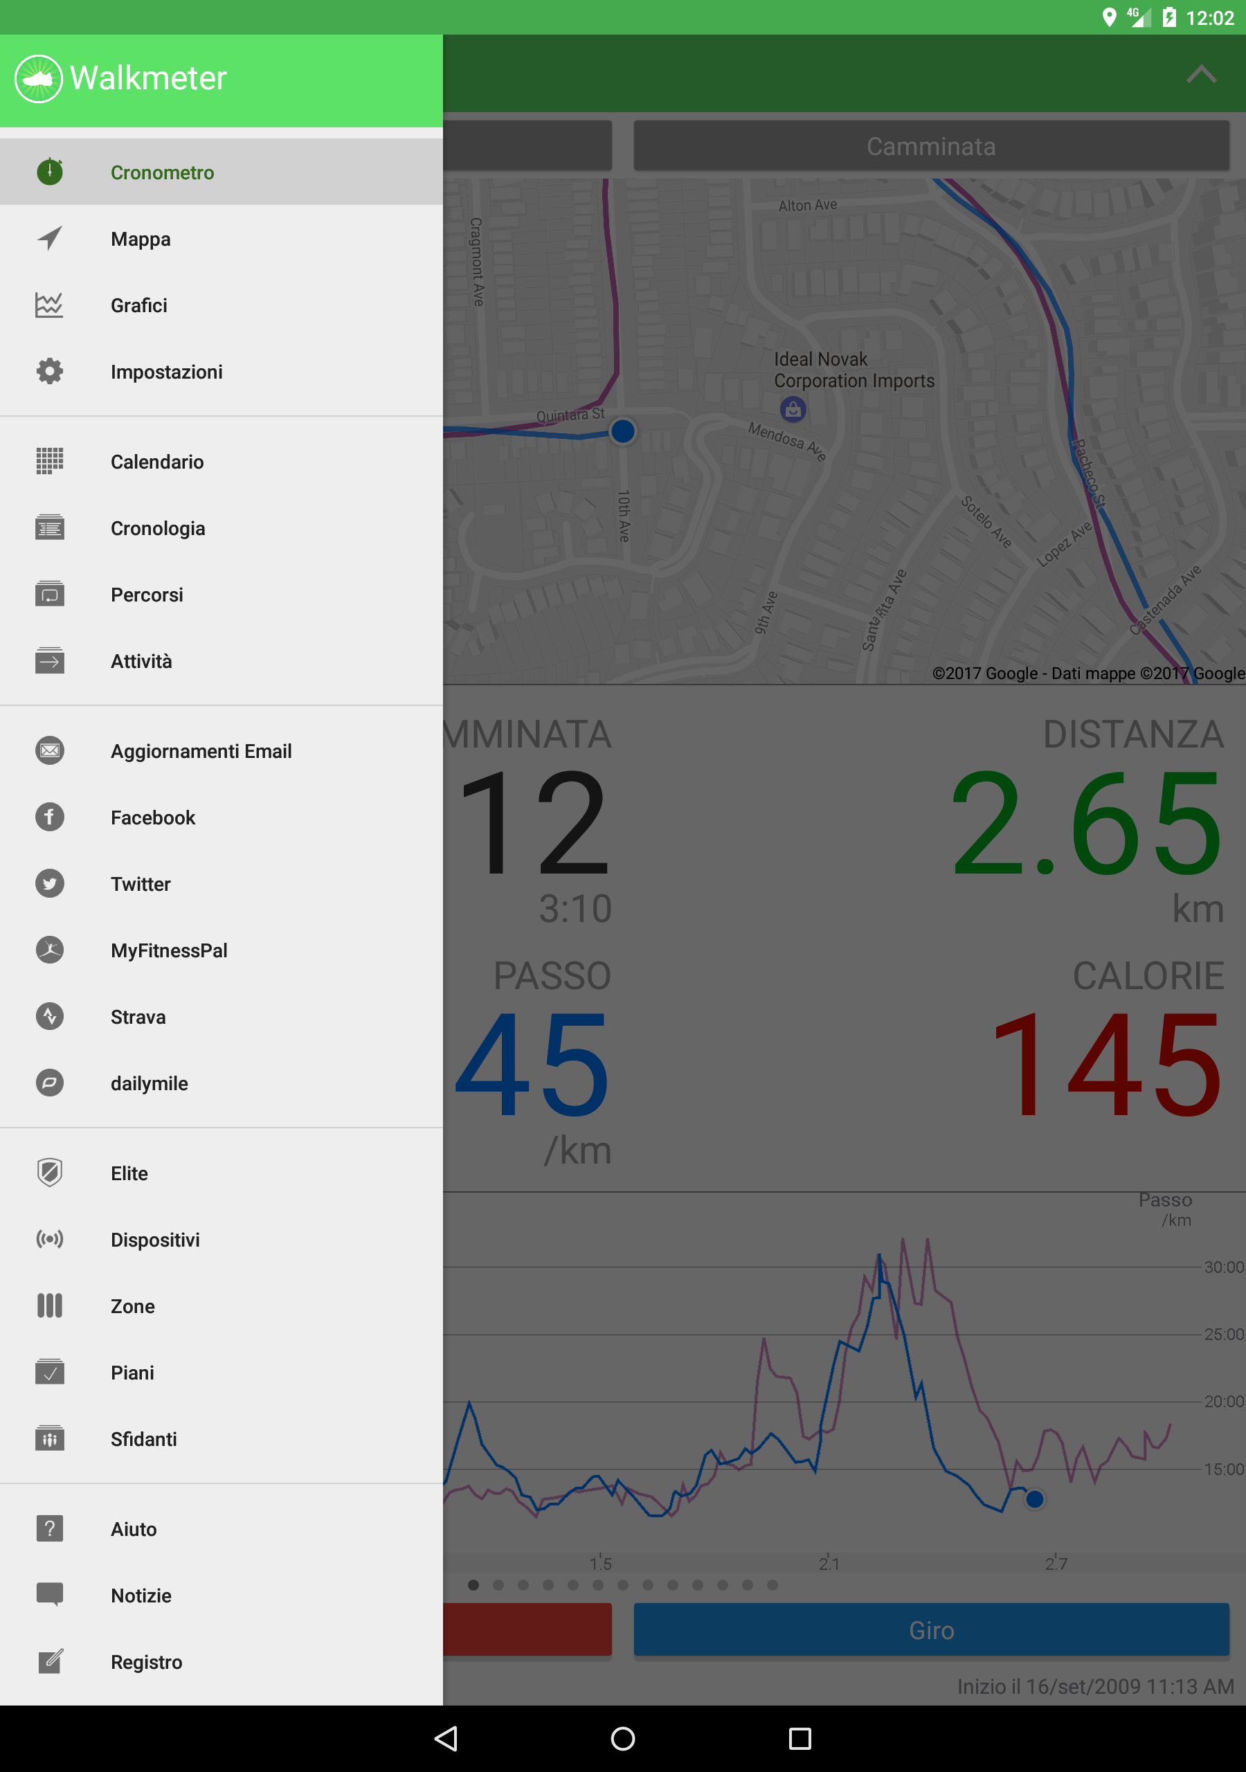This screenshot has width=1246, height=1772.
Task: Tap the Calendario grid icon
Action: tap(50, 461)
